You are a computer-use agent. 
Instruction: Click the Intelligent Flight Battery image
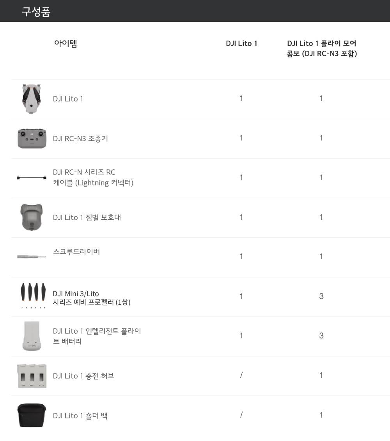coord(32,336)
